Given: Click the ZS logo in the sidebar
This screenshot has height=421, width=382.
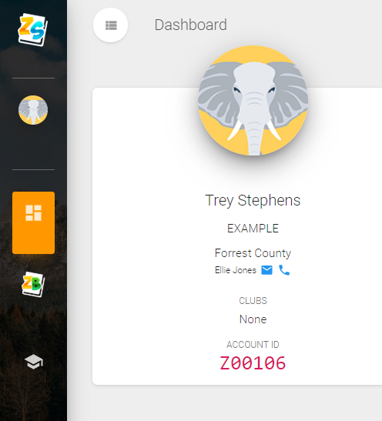Looking at the screenshot, I should point(33,29).
